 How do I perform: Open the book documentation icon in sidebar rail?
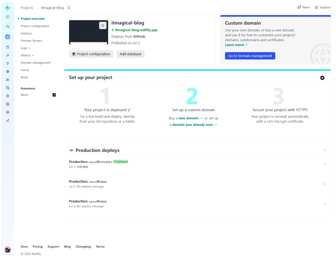(7, 104)
